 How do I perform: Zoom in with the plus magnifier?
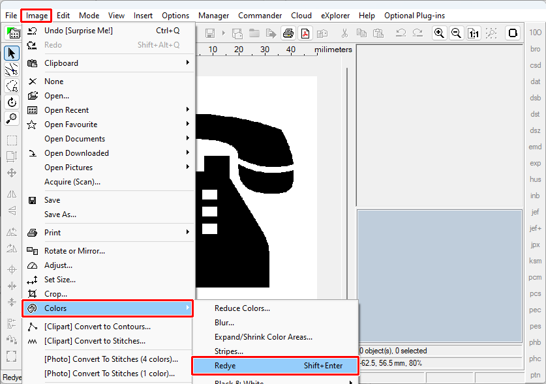pyautogui.click(x=440, y=33)
